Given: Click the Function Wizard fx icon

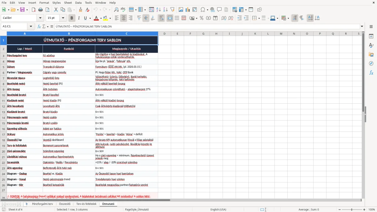Looking at the screenshot, I should pos(39,26).
